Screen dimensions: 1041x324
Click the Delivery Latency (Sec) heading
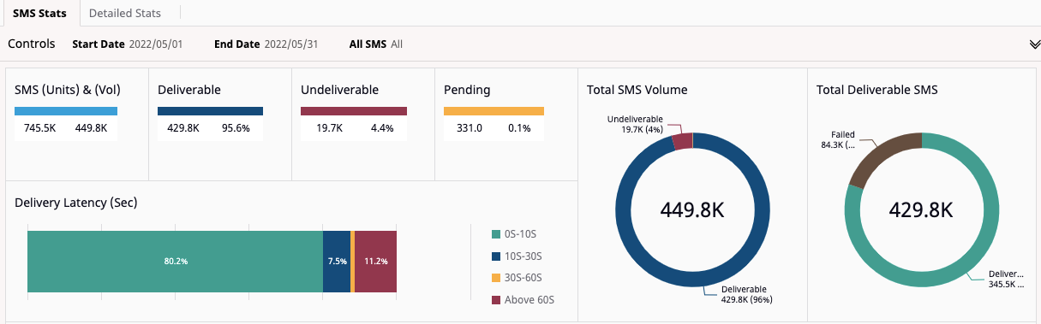point(76,203)
